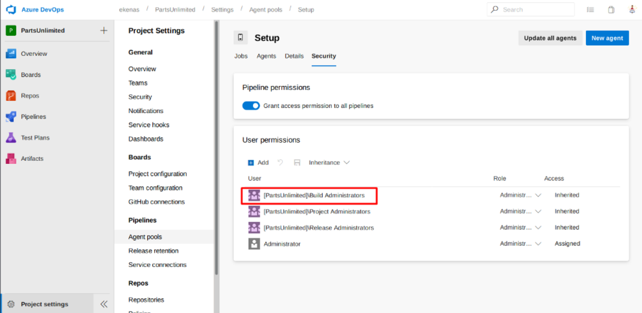642x313 pixels.
Task: Collapse the sidebar with double chevron
Action: (x=104, y=304)
